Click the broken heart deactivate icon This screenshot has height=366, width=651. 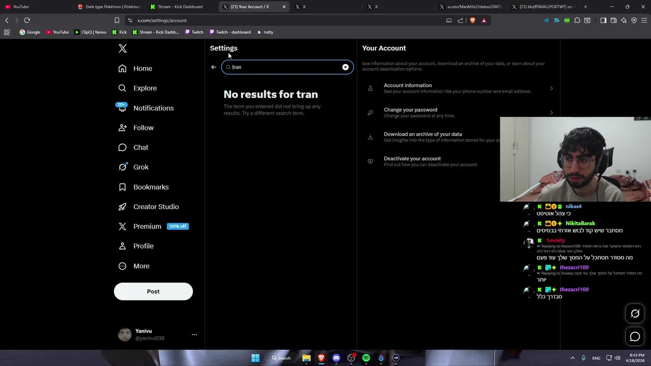tap(370, 162)
